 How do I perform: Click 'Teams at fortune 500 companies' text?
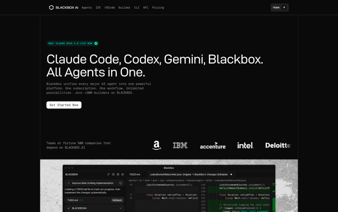click(x=78, y=145)
